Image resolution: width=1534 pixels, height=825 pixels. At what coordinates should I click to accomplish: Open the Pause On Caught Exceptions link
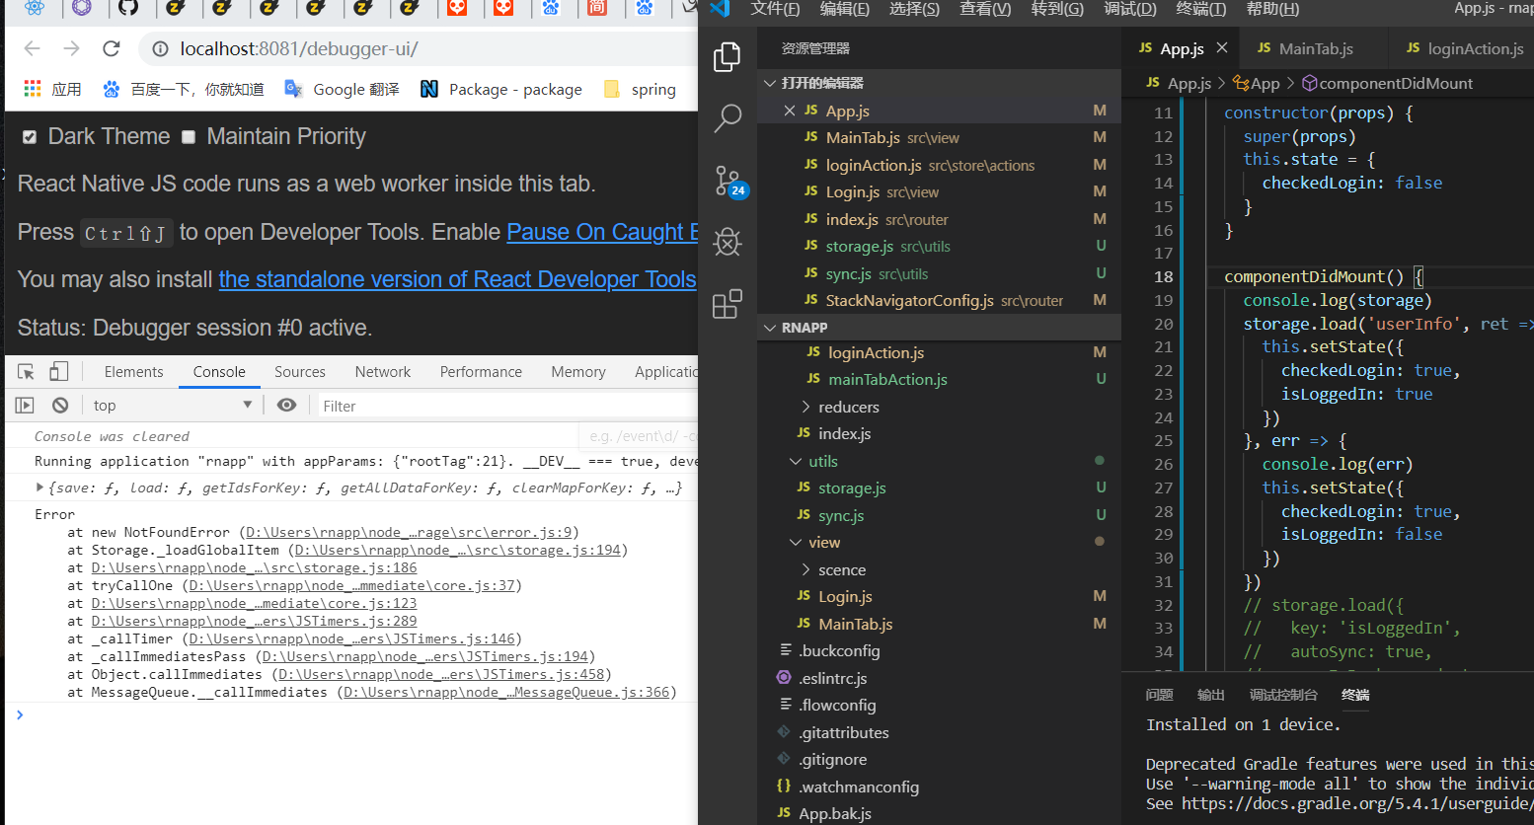coord(602,231)
